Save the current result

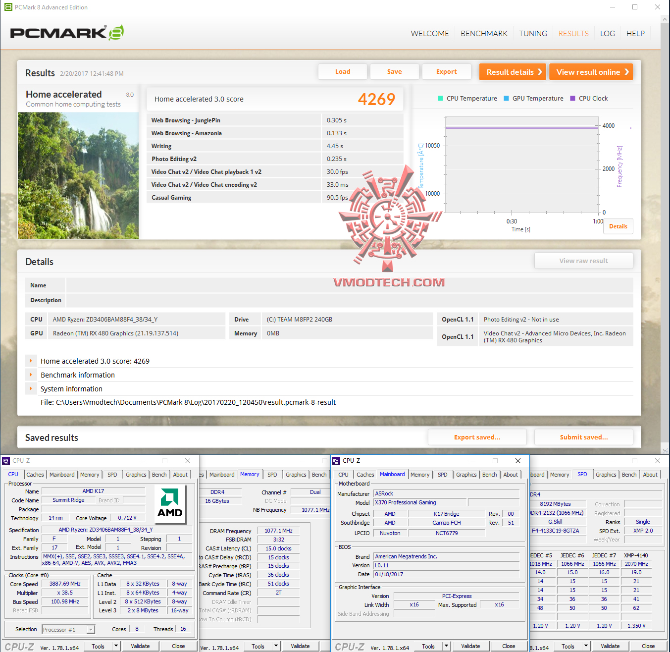(395, 72)
